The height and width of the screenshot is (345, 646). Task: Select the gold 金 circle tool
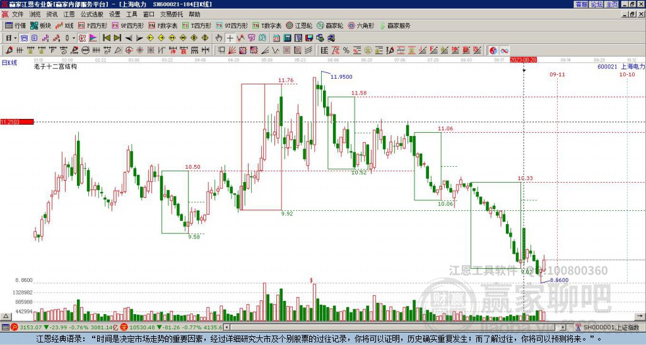coord(368,50)
